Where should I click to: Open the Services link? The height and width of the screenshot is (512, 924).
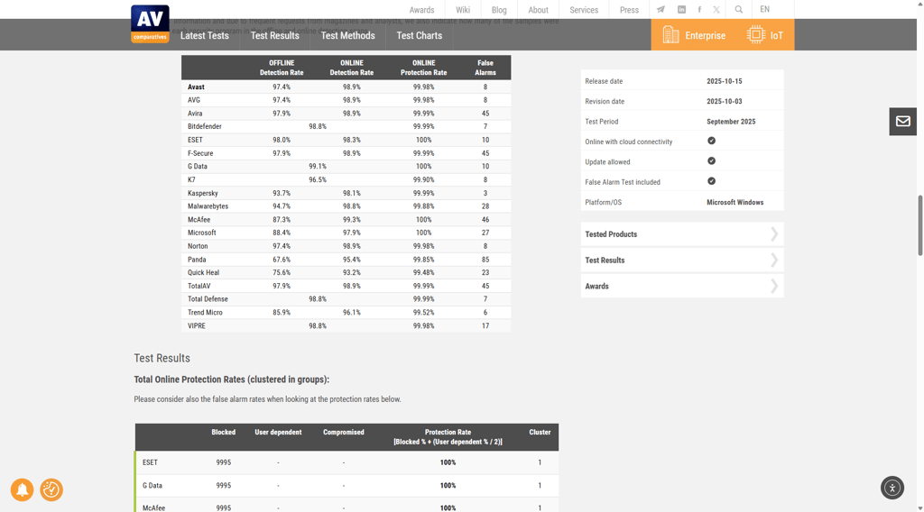(584, 10)
